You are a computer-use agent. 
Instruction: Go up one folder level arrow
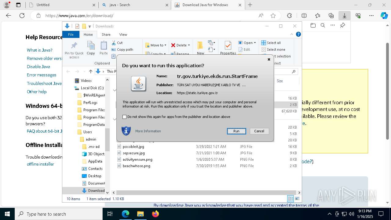coord(91,71)
